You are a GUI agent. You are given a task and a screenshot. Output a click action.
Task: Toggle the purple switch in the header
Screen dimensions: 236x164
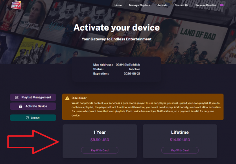(x=222, y=5)
